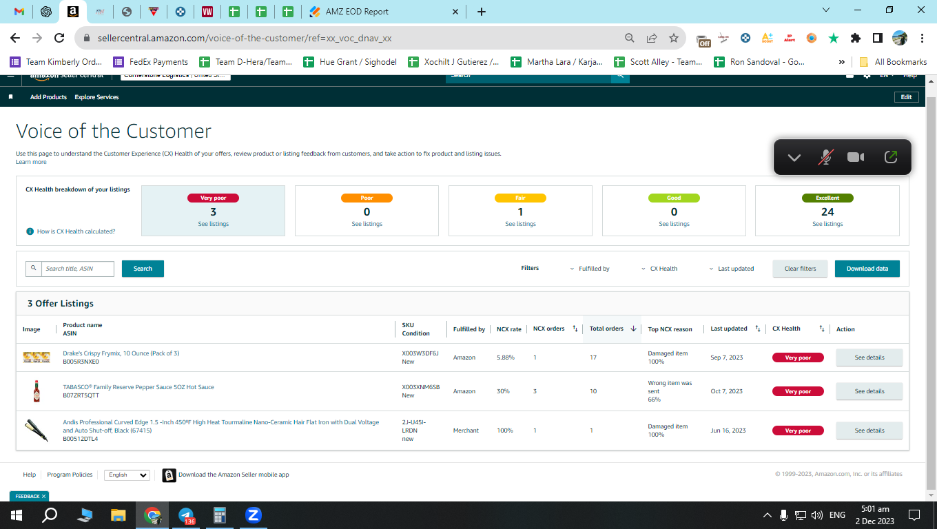Click the zoom magnifier icon in address bar
The image size is (937, 529).
tap(629, 38)
